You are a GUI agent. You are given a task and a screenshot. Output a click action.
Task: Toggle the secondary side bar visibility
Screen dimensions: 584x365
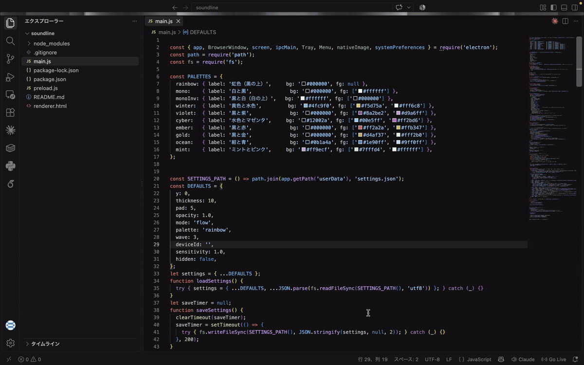(575, 7)
